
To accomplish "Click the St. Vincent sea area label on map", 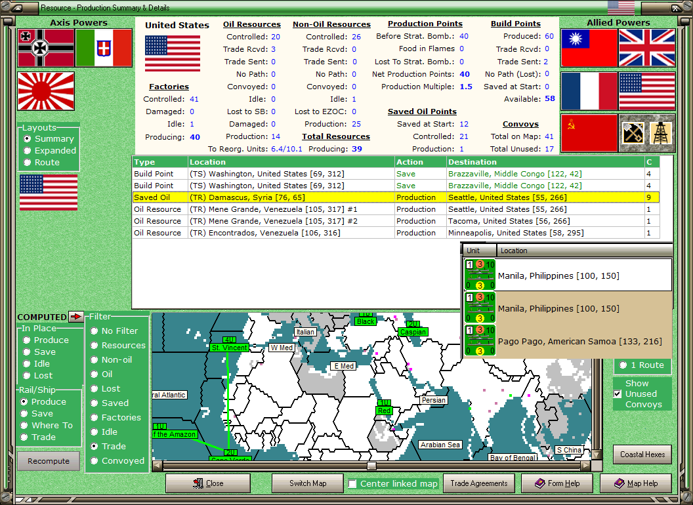I will 230,348.
